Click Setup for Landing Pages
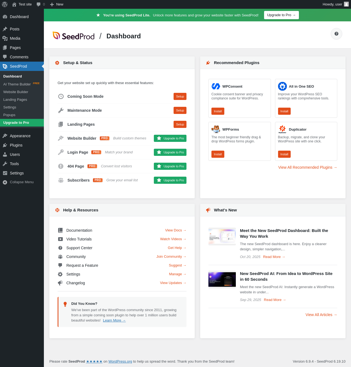Viewport: 351px width, 367px height. click(180, 124)
